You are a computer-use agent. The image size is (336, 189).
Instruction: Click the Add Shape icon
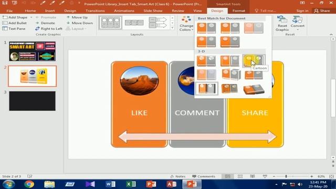coord(5,17)
